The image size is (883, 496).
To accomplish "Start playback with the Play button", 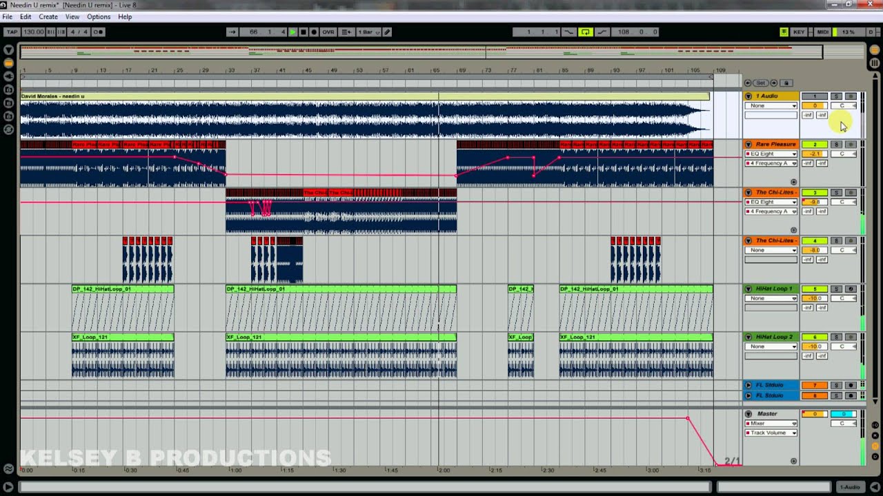I will (292, 32).
